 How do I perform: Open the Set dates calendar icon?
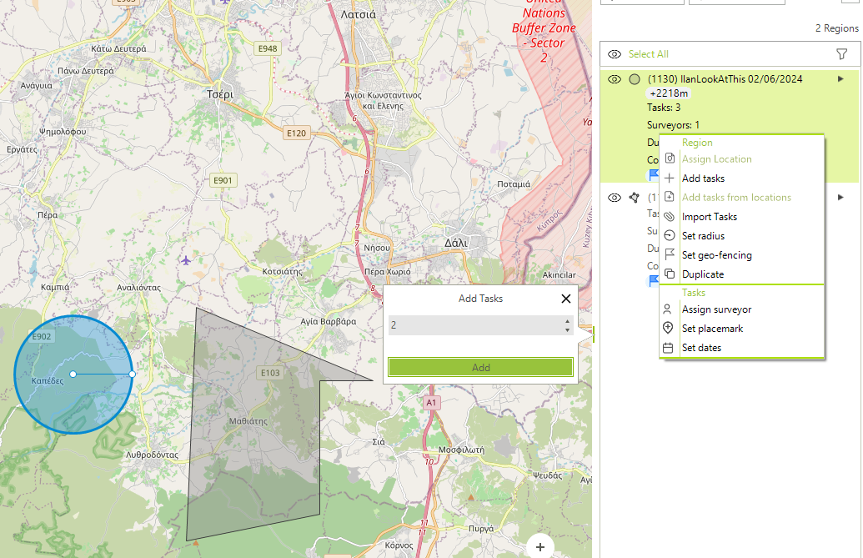point(668,348)
